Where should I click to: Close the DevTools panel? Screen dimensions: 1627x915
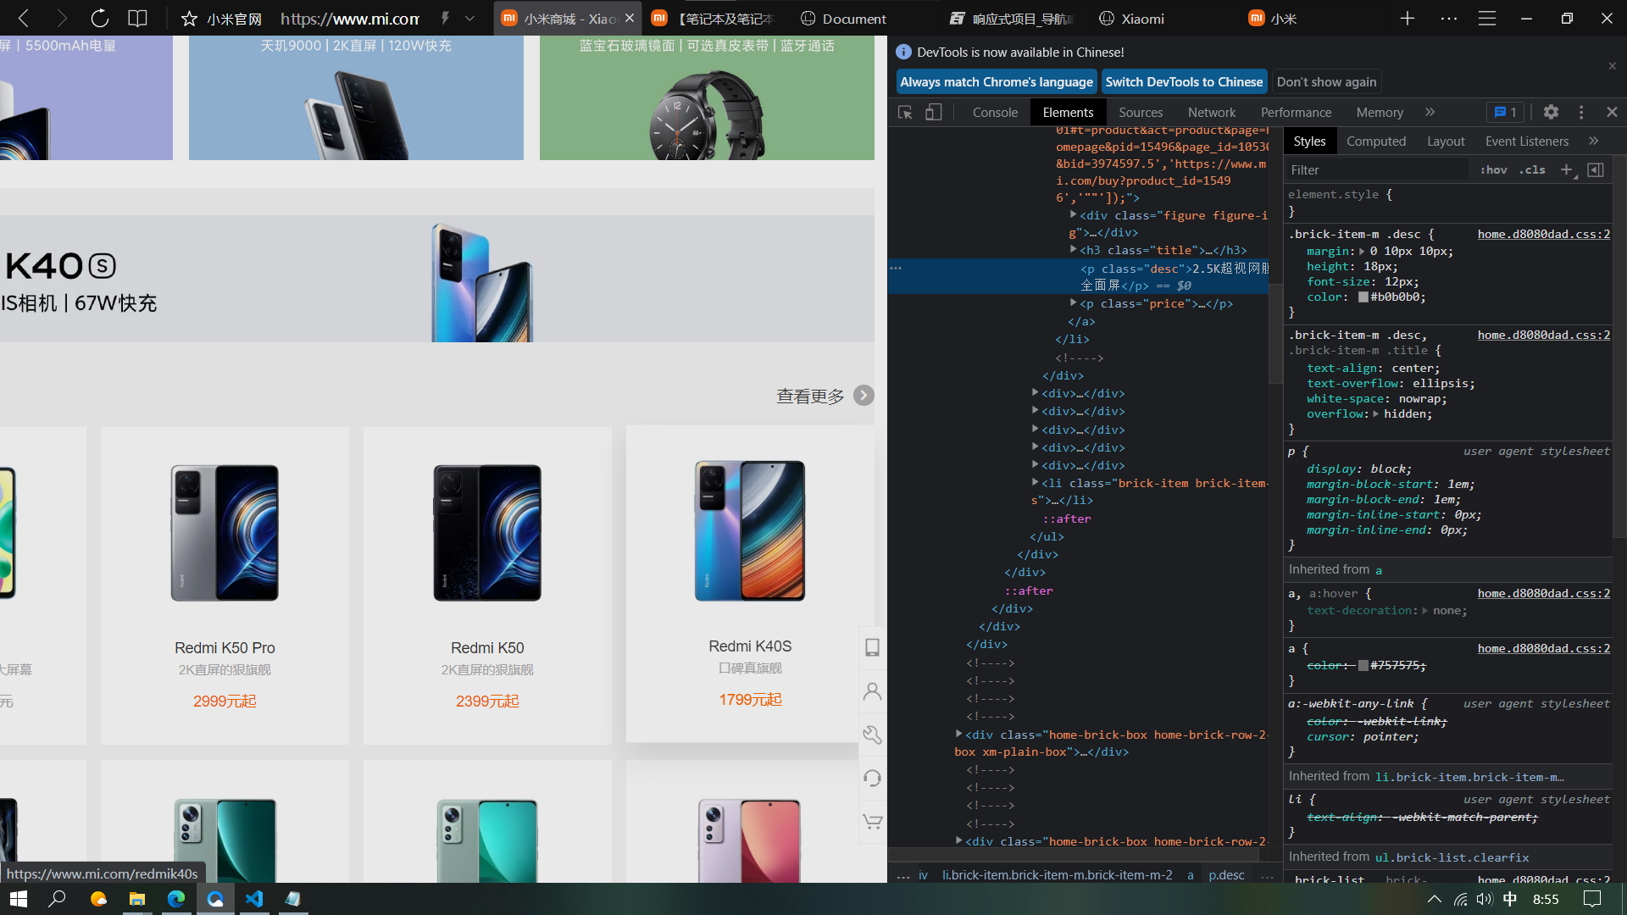1612,112
